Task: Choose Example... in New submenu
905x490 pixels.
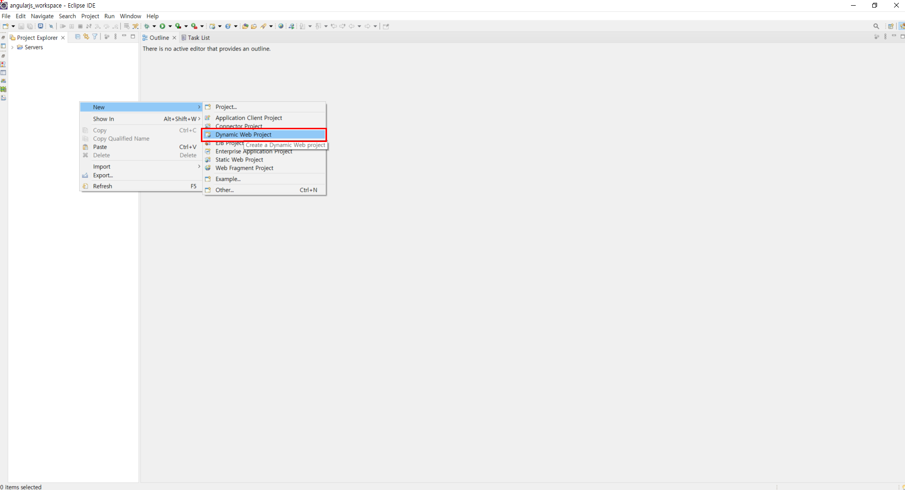Action: [x=264, y=179]
